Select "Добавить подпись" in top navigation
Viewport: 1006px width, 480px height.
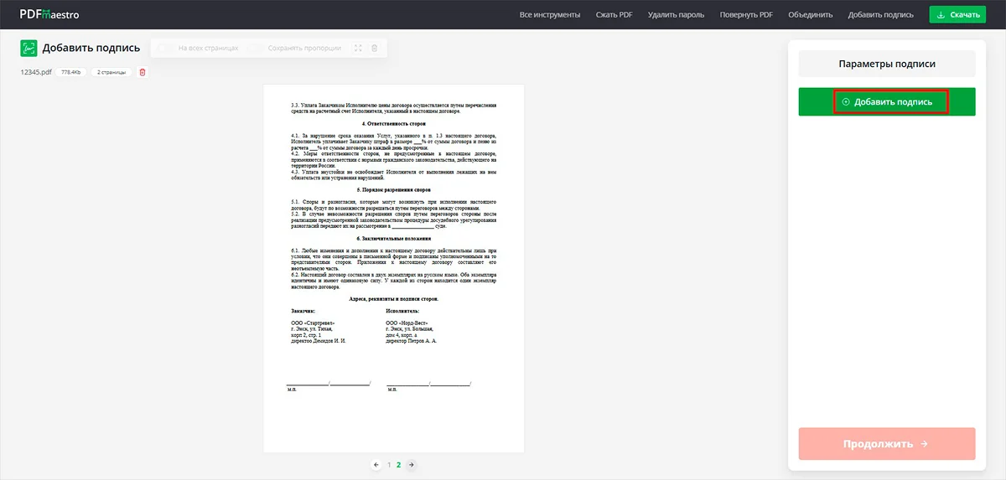pyautogui.click(x=881, y=15)
